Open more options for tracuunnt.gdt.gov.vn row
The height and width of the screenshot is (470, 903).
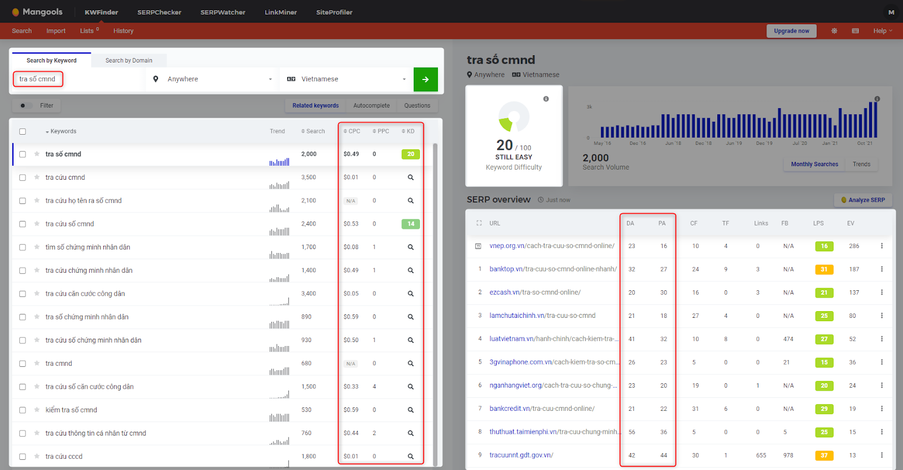coord(882,455)
